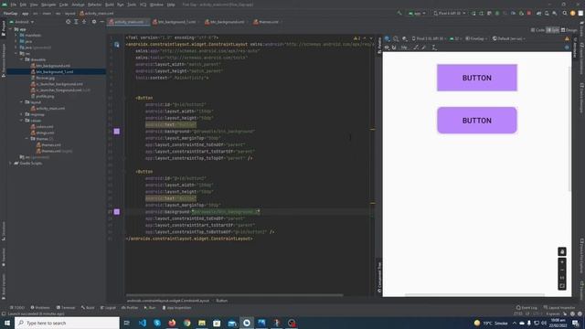
Task: Click Expand All in the project panel
Action: [76, 22]
